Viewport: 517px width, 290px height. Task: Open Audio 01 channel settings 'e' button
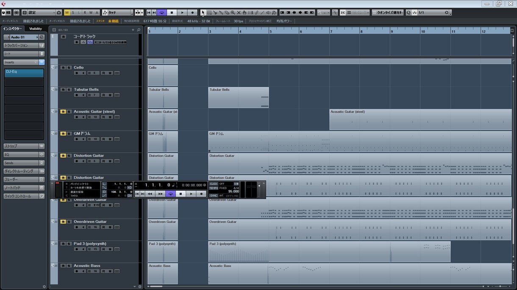(42, 37)
